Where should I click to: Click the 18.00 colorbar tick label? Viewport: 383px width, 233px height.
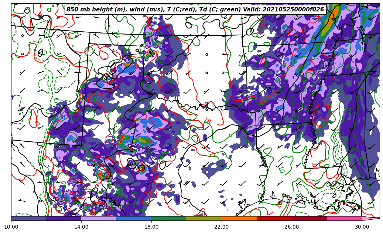[151, 227]
